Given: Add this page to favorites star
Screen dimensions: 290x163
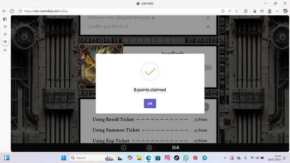Looking at the screenshot, I should pyautogui.click(x=237, y=11).
